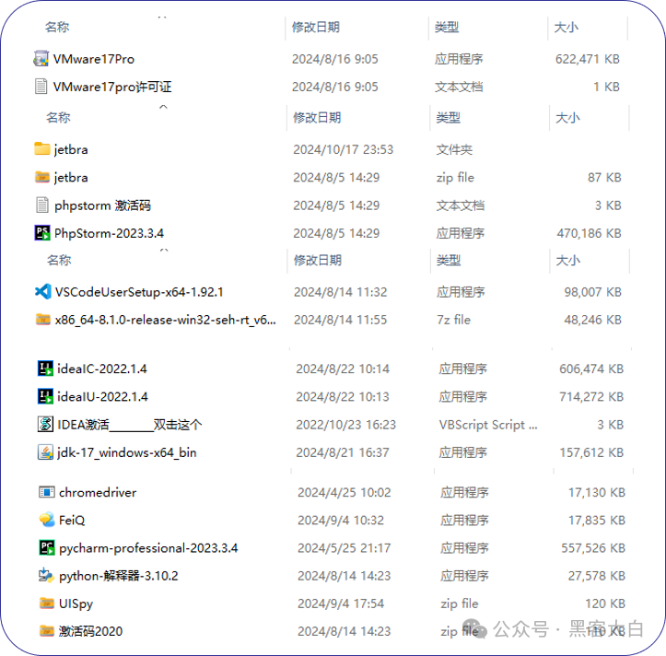Select the idealU-2022.1.4 file name

102,397
